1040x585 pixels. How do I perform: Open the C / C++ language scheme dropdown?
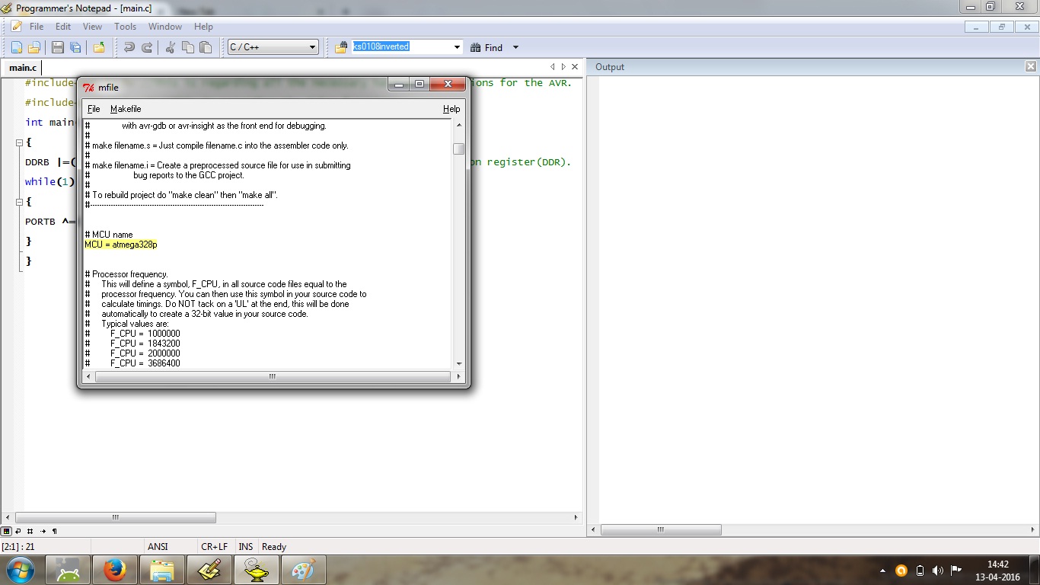[x=273, y=47]
